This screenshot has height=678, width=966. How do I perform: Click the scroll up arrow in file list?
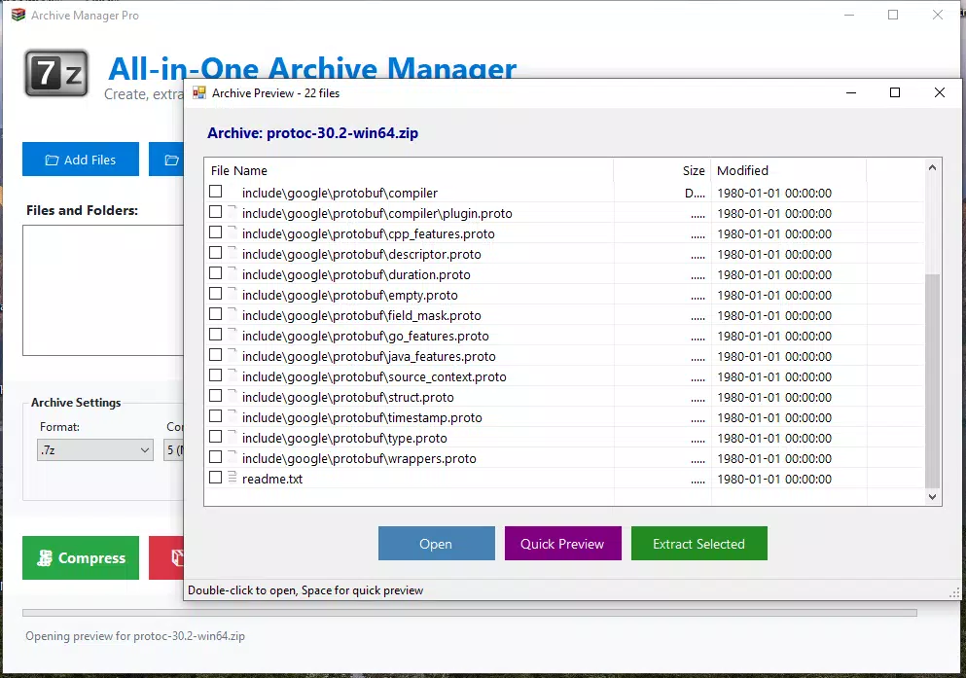pyautogui.click(x=933, y=167)
